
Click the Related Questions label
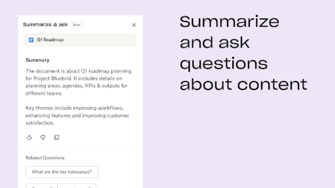point(45,158)
